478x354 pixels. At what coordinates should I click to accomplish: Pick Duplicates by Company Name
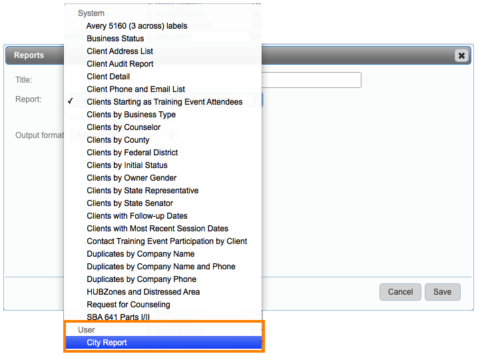140,254
